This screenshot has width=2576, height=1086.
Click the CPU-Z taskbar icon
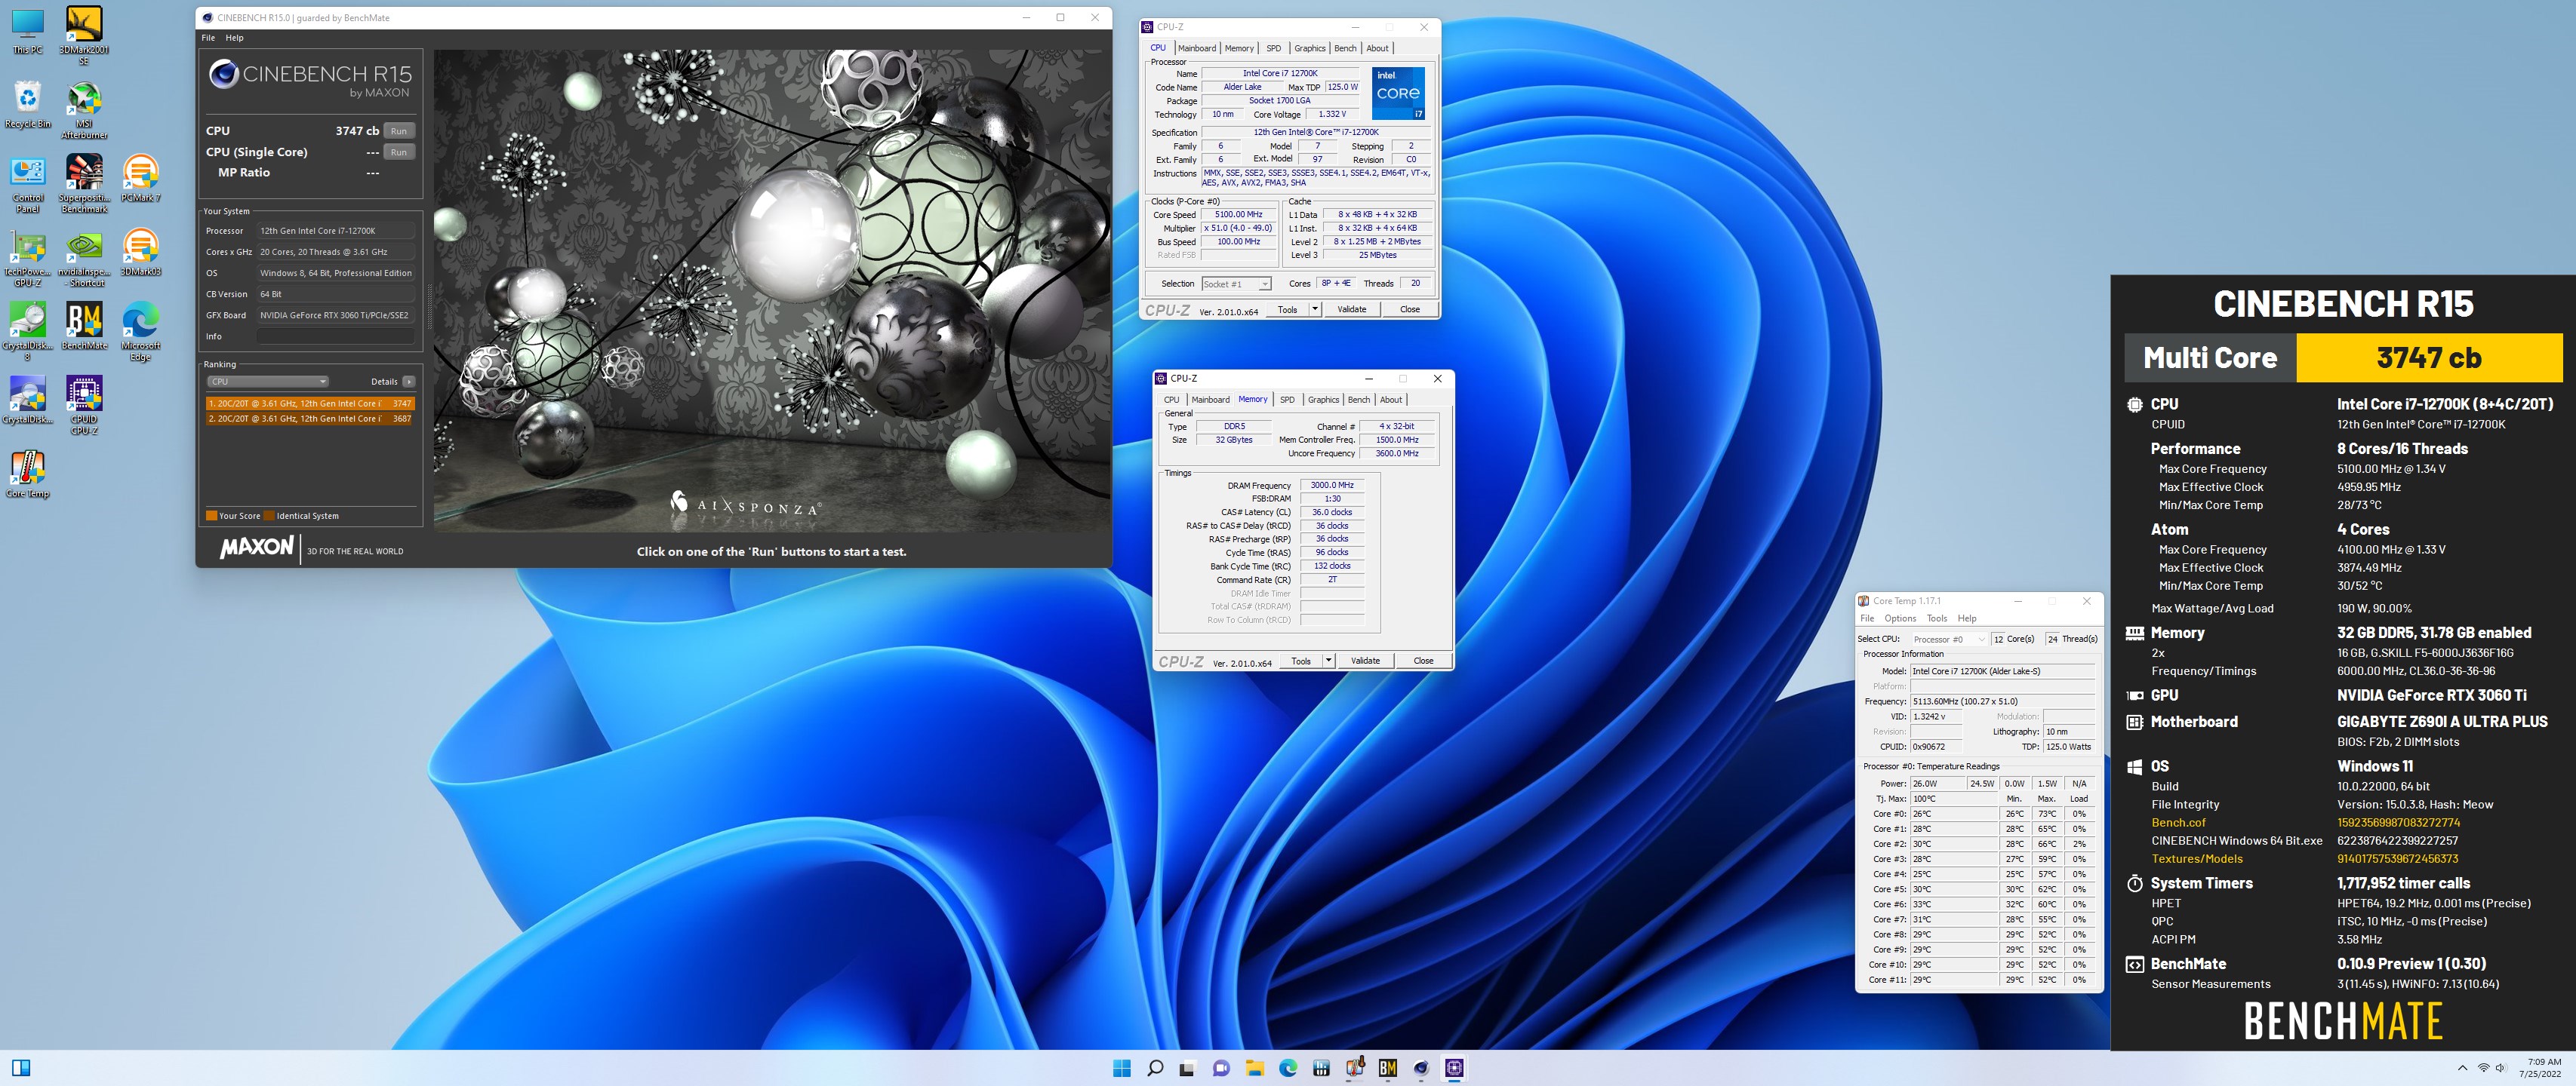click(x=1454, y=1068)
